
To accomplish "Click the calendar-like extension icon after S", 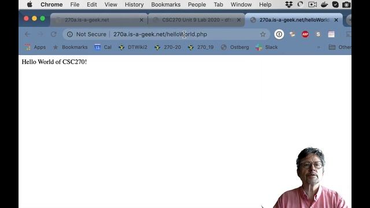I will pyautogui.click(x=331, y=34).
